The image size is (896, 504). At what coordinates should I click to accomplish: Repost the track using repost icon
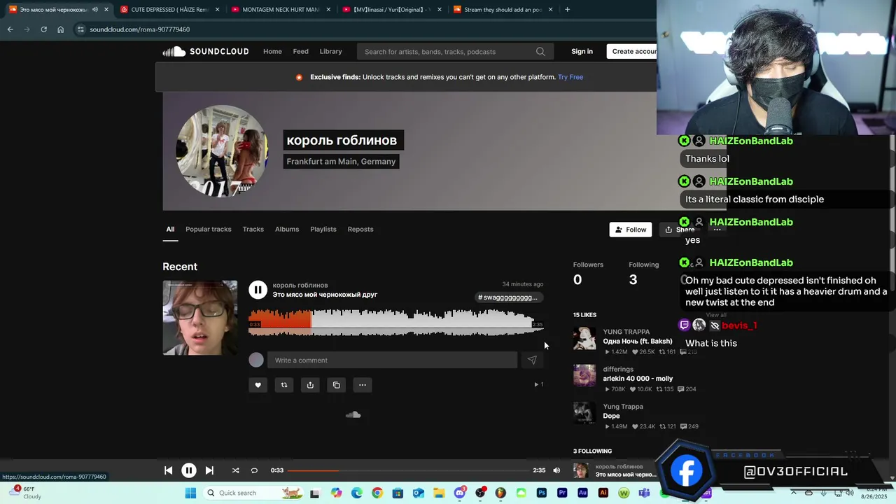284,385
